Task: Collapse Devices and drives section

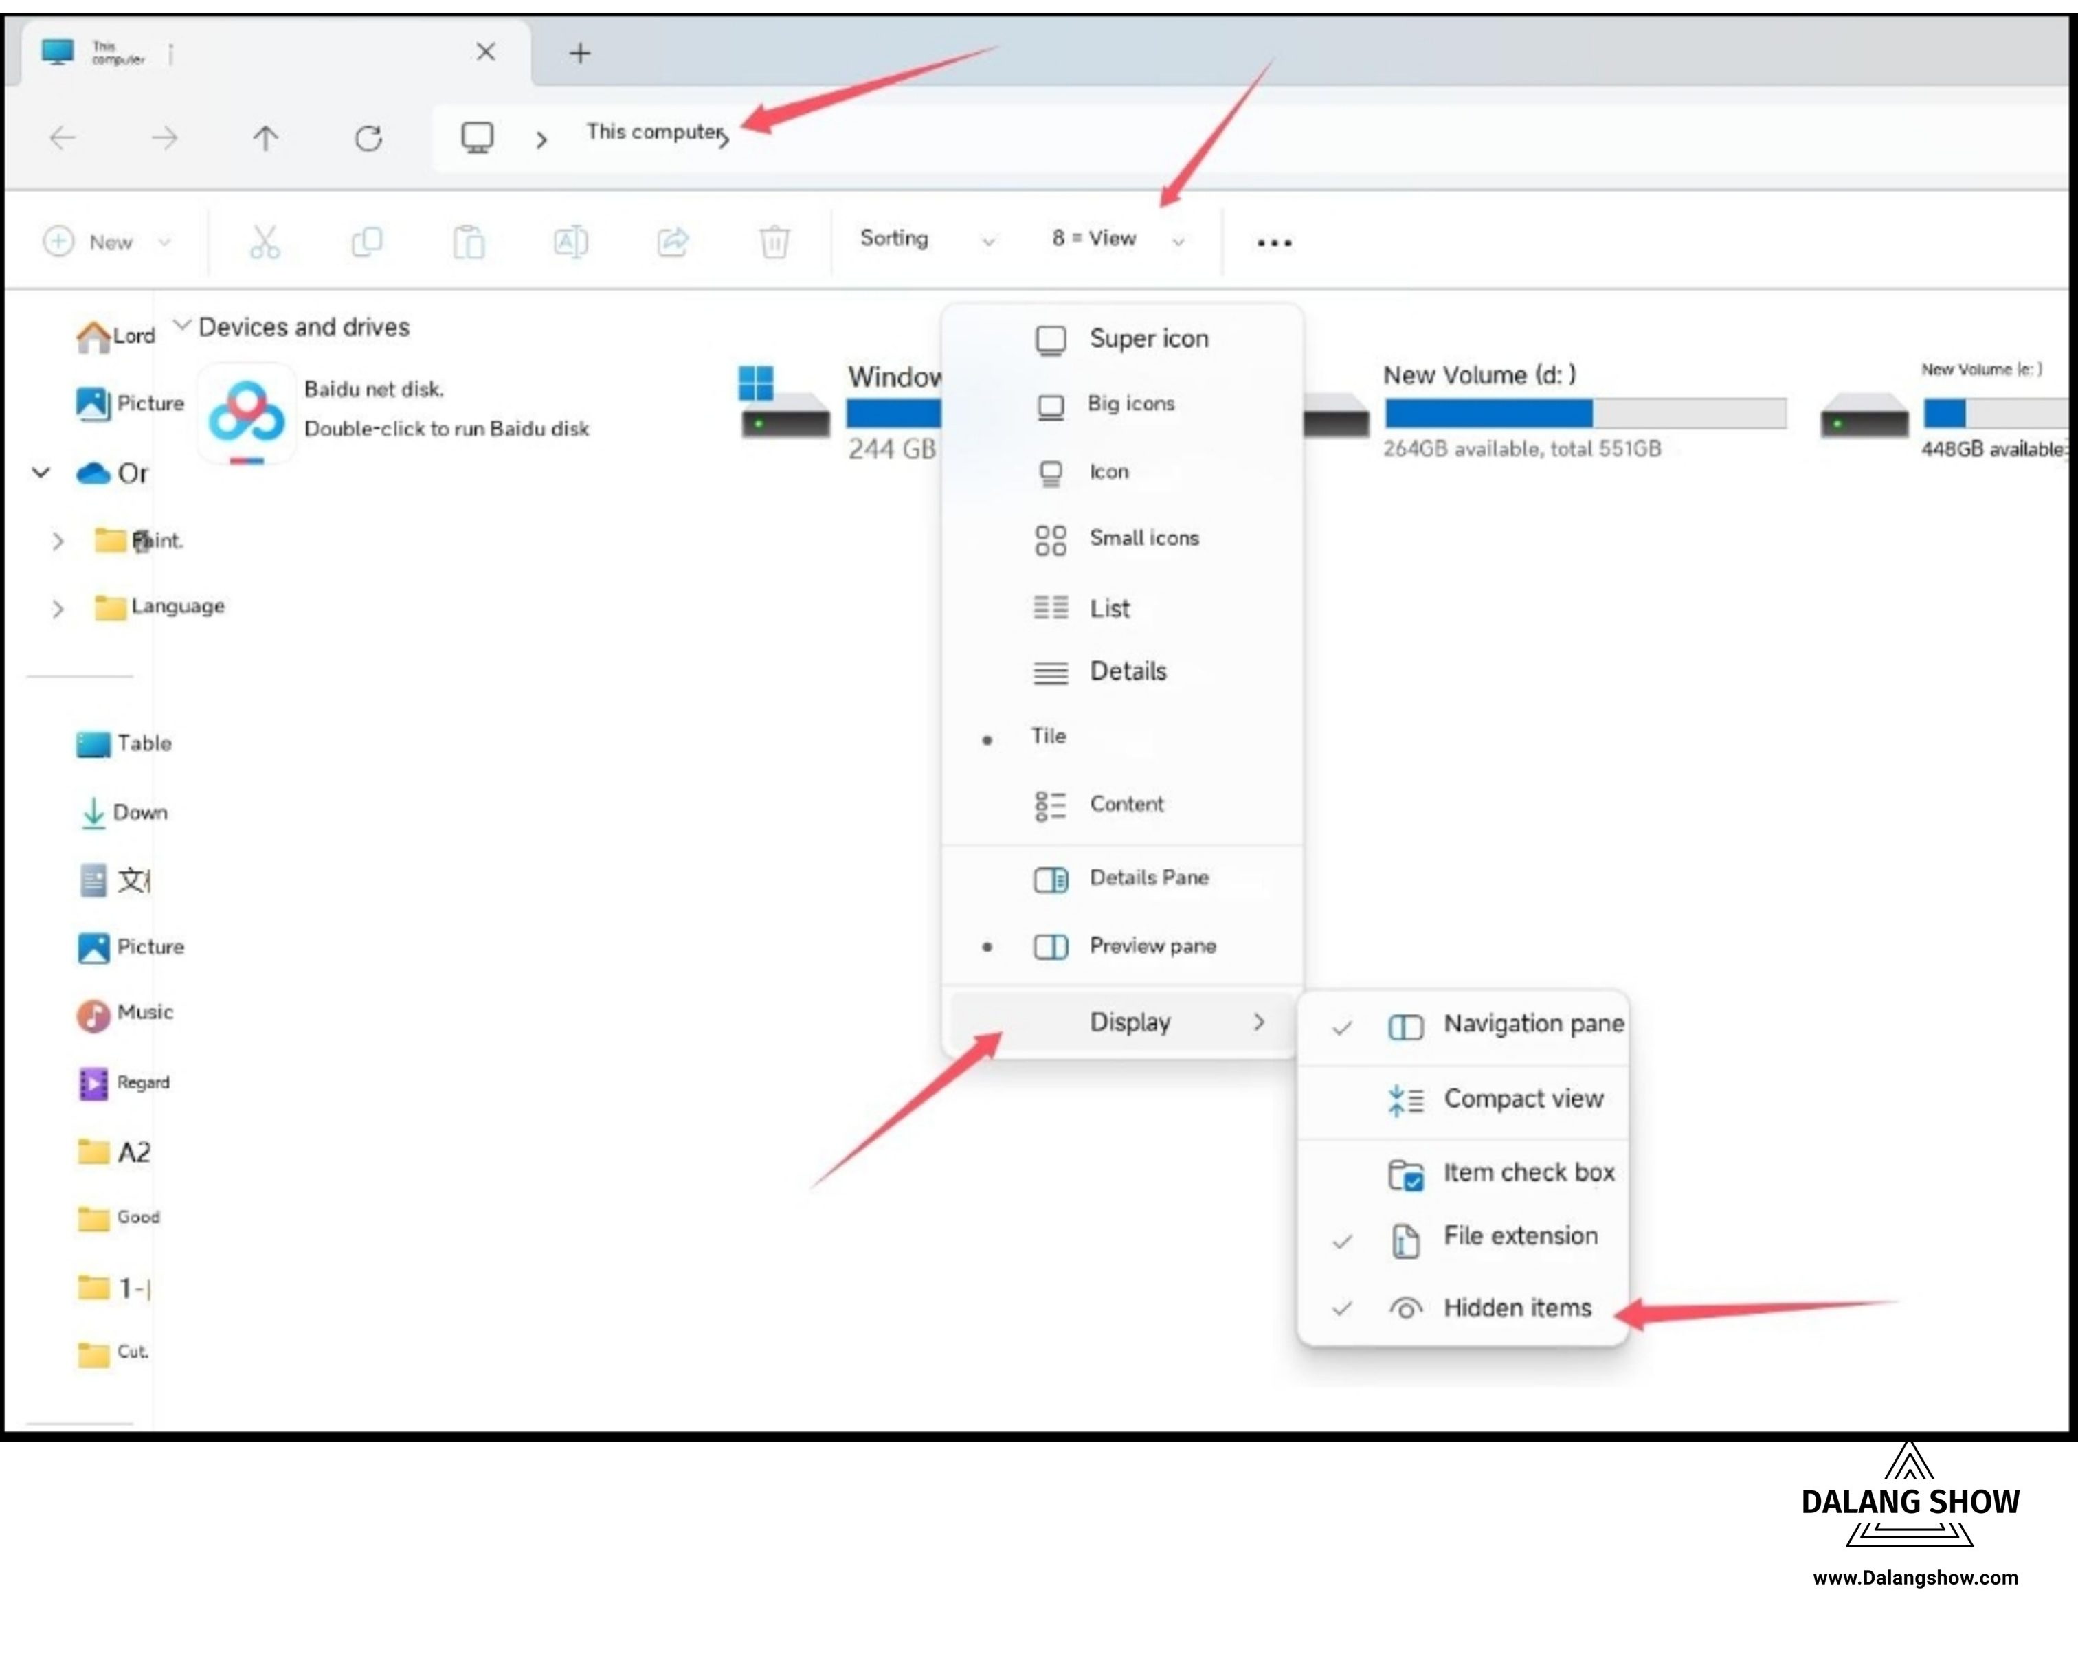Action: click(181, 325)
